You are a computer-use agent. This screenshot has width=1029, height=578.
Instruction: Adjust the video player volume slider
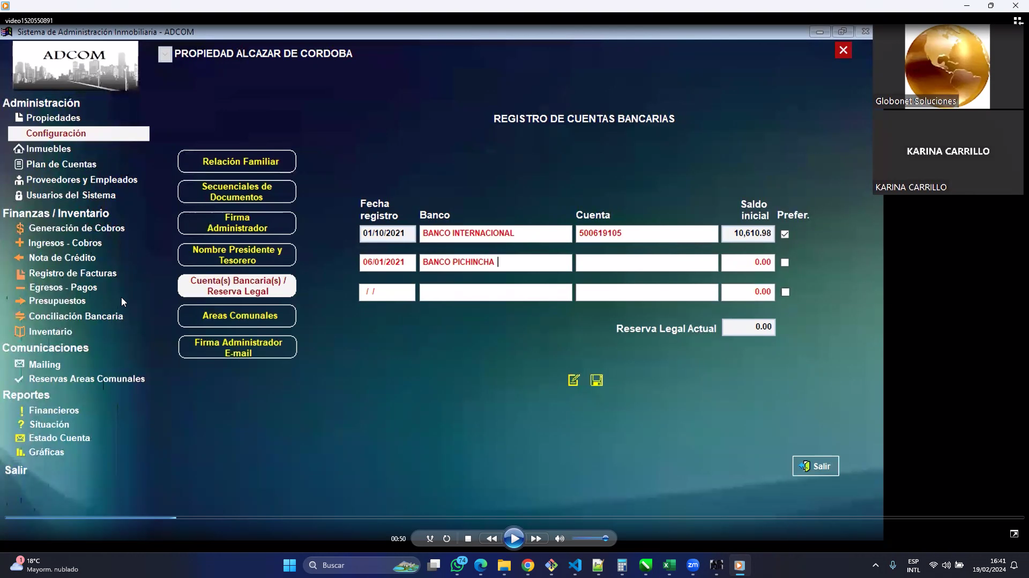point(590,538)
